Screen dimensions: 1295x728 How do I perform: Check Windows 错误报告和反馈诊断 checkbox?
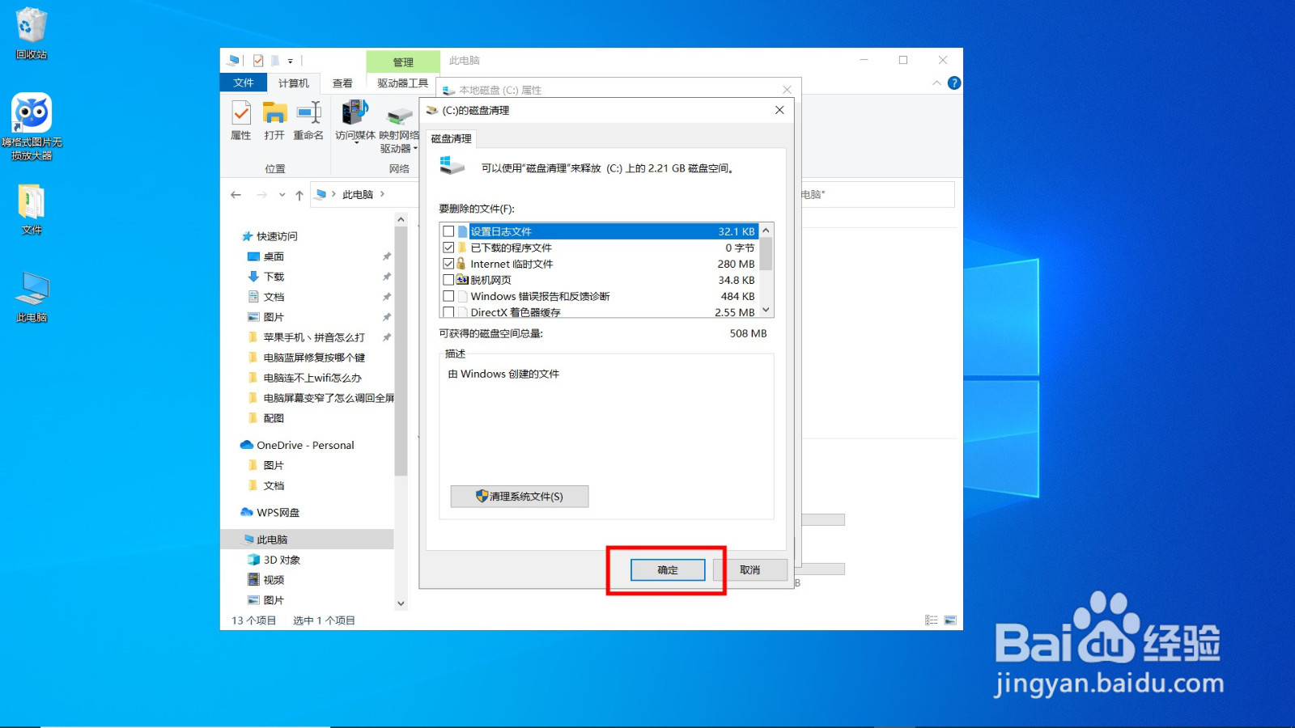point(448,296)
